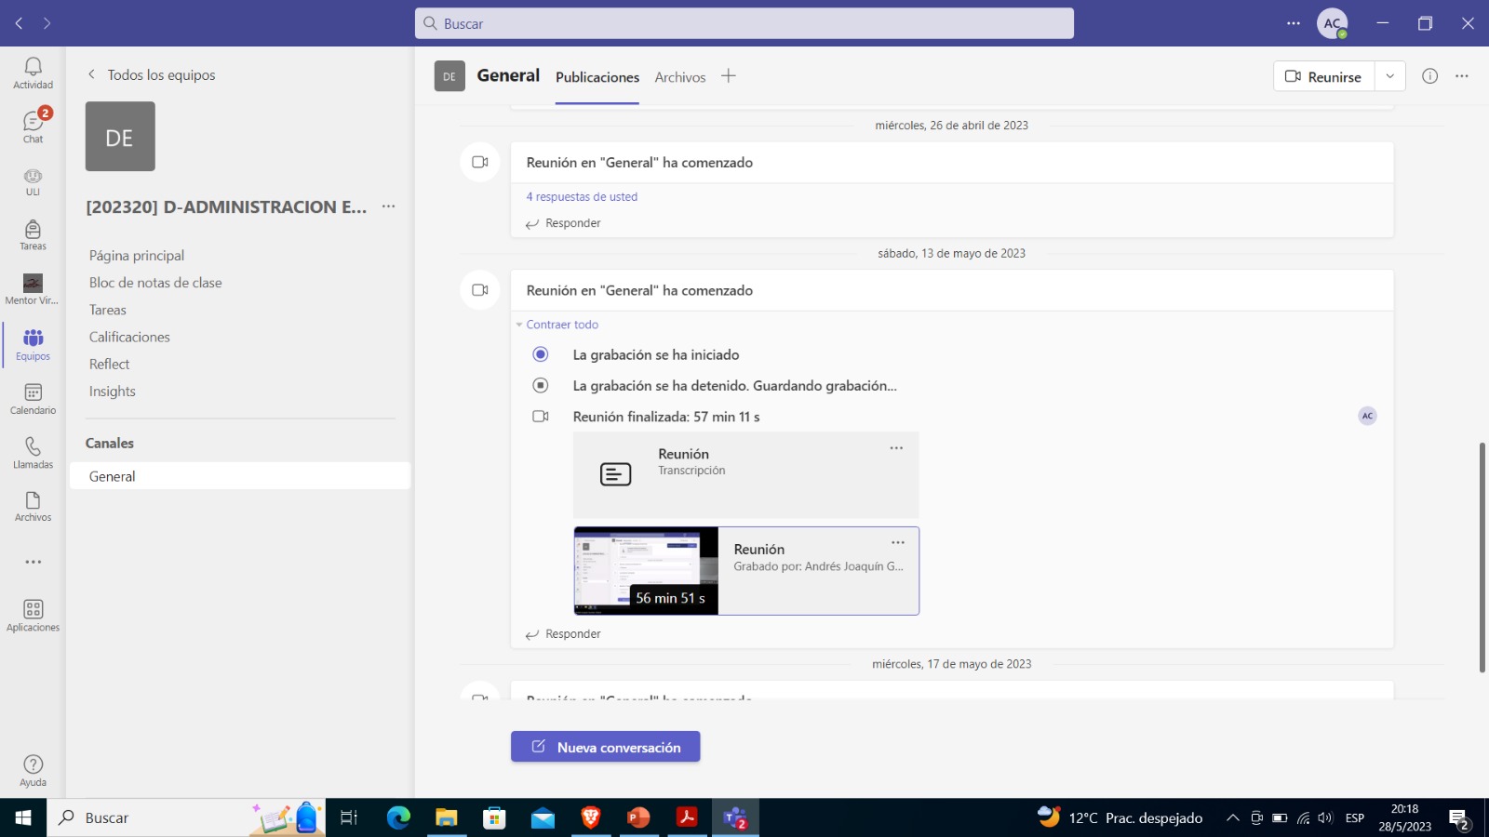Add a new tab with plus icon
Image resolution: width=1489 pixels, height=837 pixels.
tap(728, 76)
